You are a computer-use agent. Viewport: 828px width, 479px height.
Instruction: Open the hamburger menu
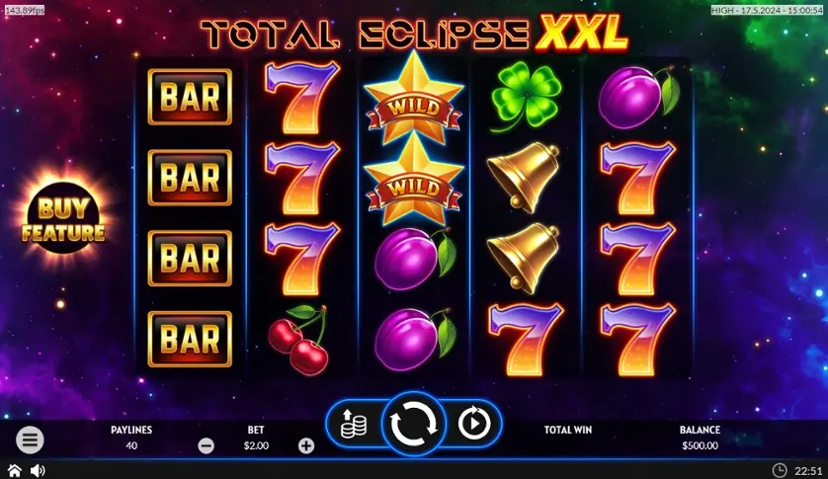tap(30, 439)
